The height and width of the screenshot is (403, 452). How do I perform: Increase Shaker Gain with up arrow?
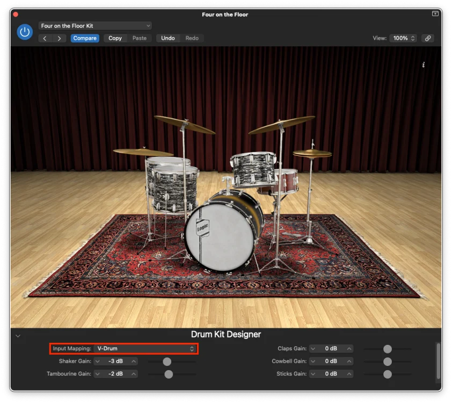(x=134, y=361)
